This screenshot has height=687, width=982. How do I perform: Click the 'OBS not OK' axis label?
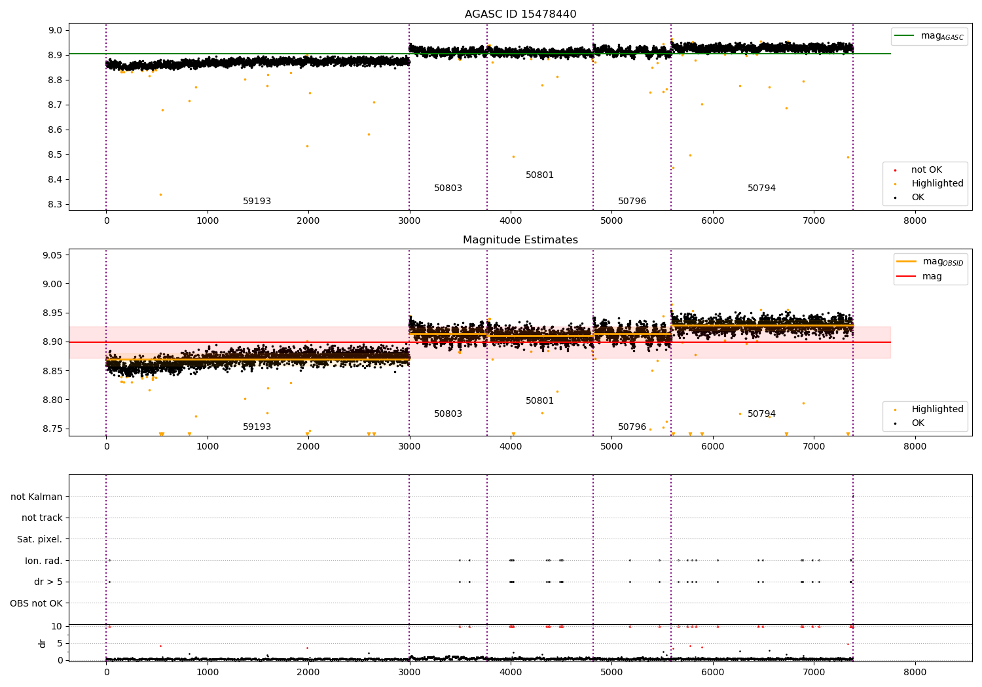click(37, 603)
